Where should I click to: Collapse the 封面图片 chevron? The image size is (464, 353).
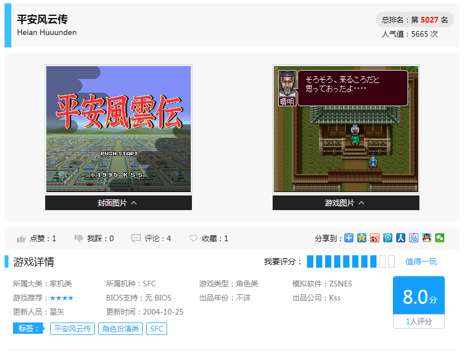(134, 203)
